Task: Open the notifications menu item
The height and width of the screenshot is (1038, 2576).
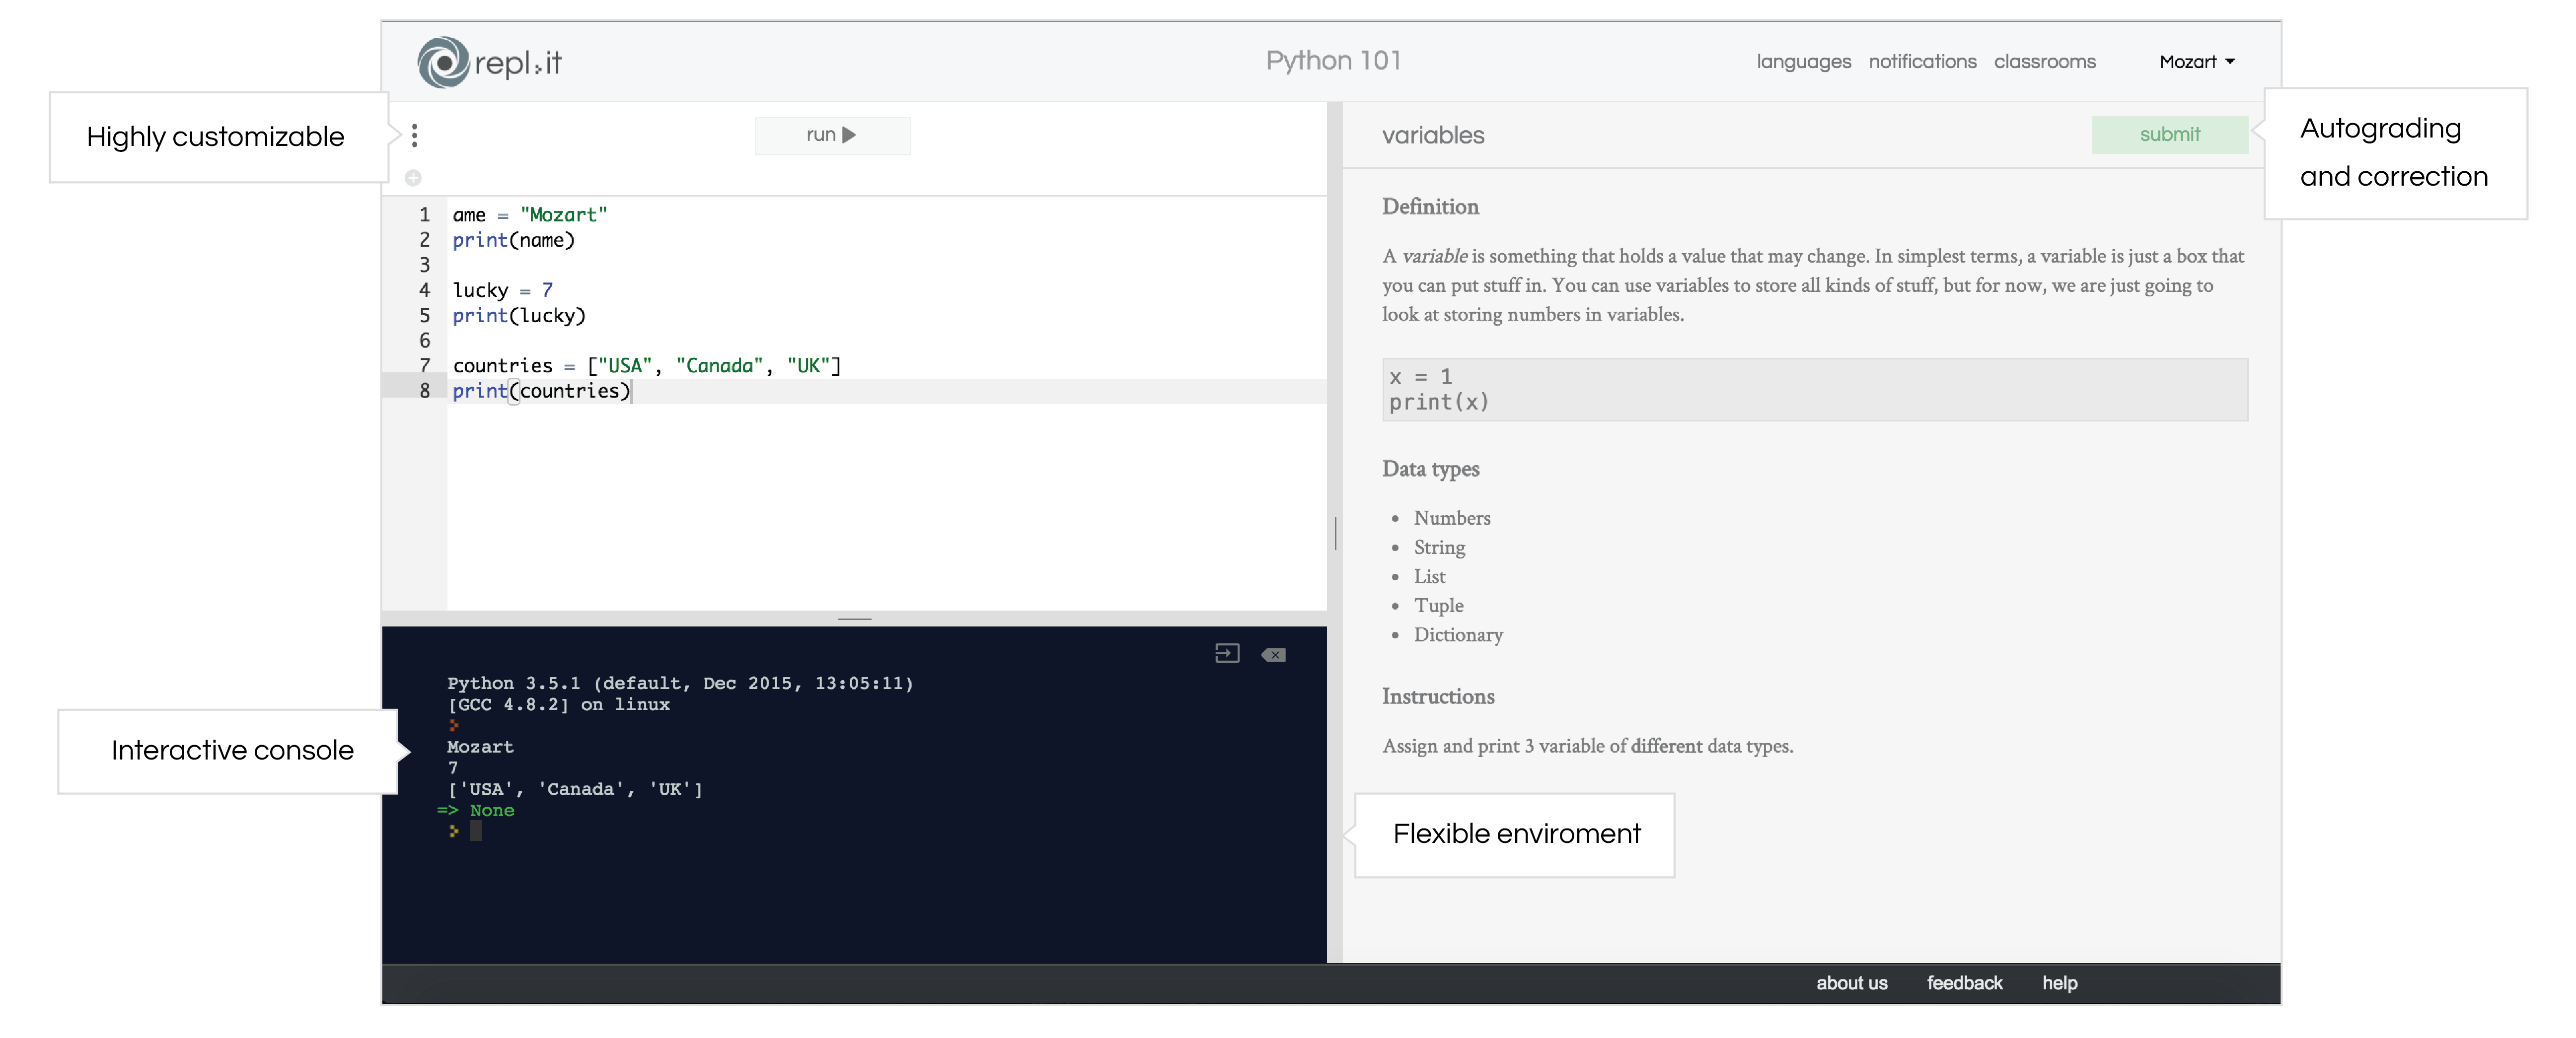Action: coord(1922,62)
